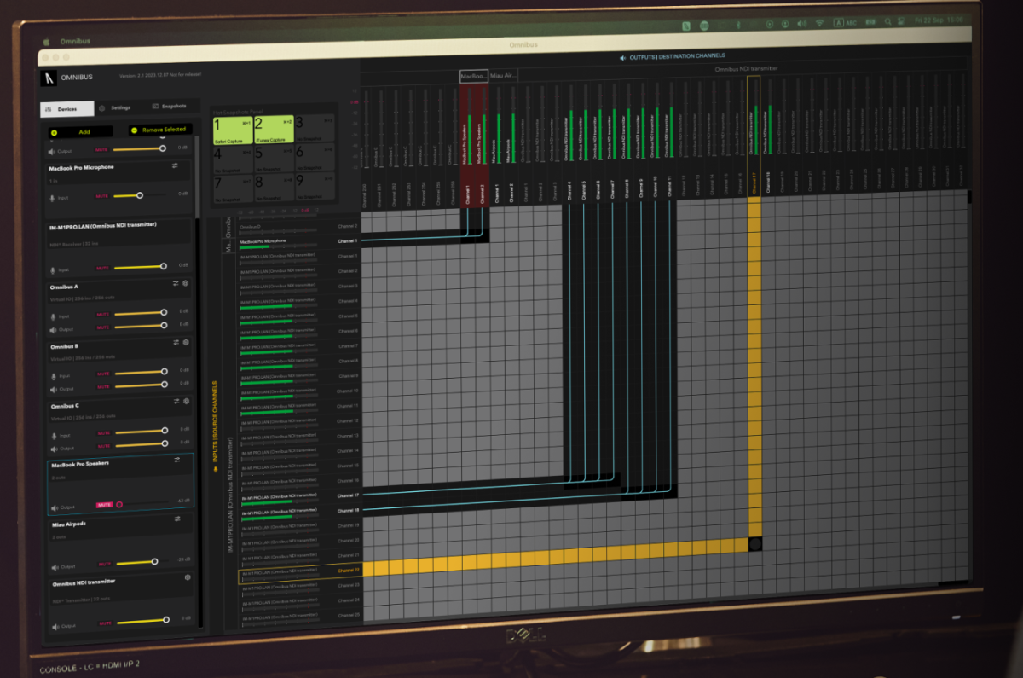Select the highlighted Channel 17 destination column header
The image size is (1023, 678).
click(754, 136)
